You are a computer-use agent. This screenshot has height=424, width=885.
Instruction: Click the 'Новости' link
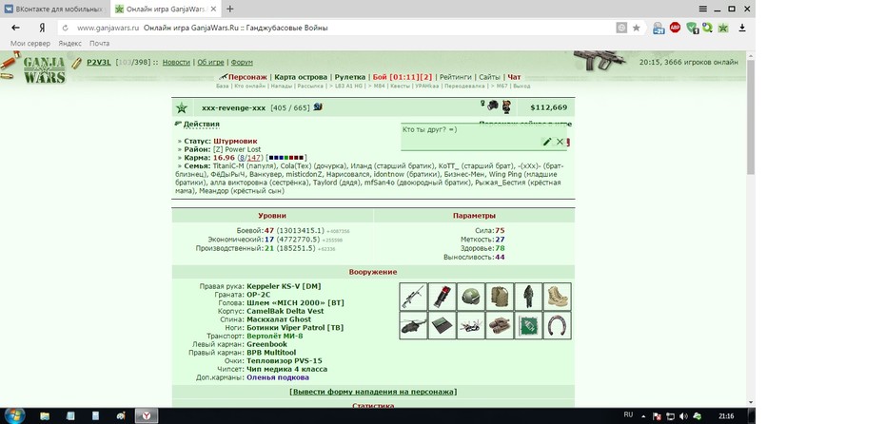[x=176, y=62]
